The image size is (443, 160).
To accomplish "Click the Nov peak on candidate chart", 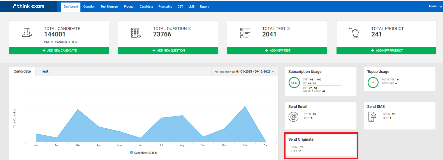I will [245, 106].
